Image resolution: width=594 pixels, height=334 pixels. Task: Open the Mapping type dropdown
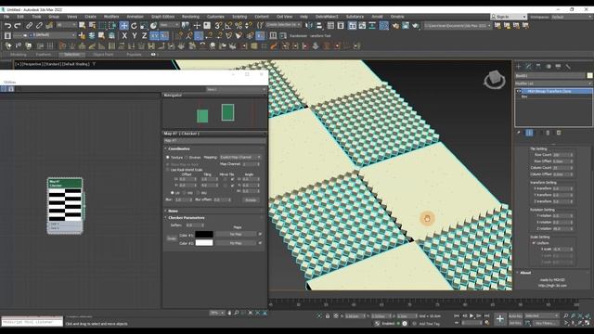240,157
